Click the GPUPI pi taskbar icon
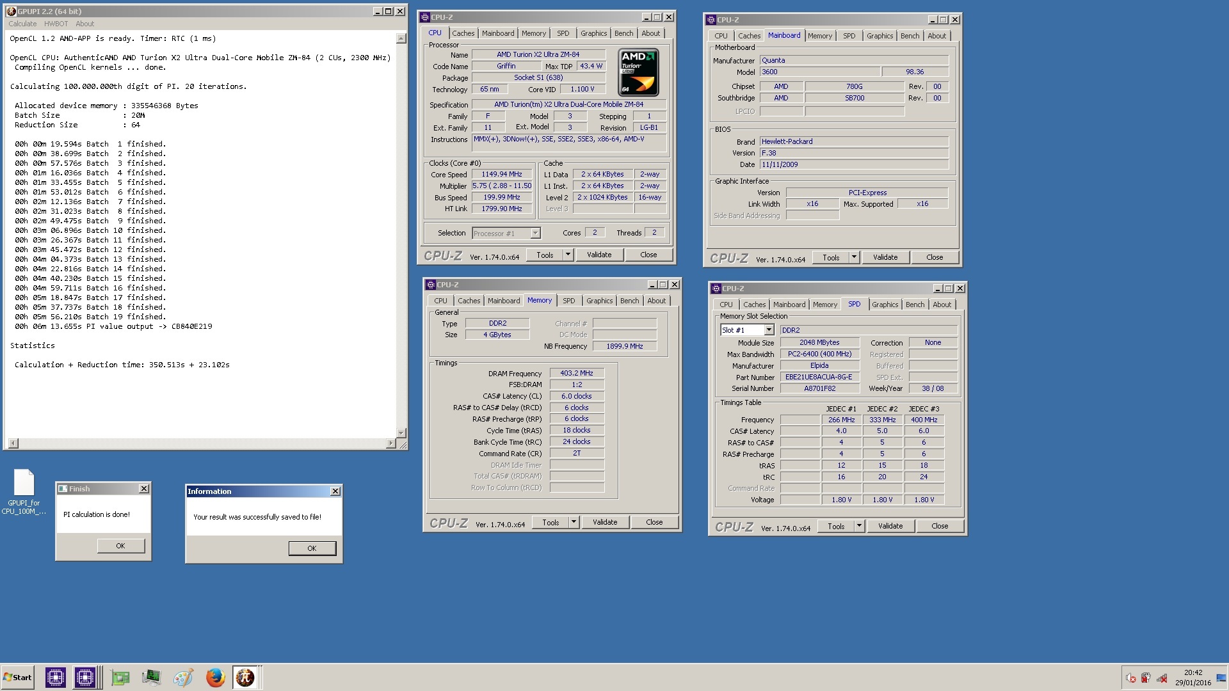 click(x=245, y=678)
